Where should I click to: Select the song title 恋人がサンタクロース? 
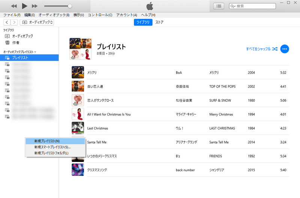click(x=100, y=100)
